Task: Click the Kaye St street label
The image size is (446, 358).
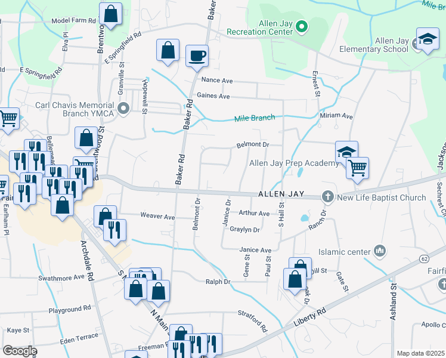Action: tap(18, 330)
